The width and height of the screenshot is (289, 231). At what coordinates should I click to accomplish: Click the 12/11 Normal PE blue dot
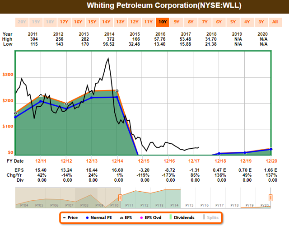[41, 101]
